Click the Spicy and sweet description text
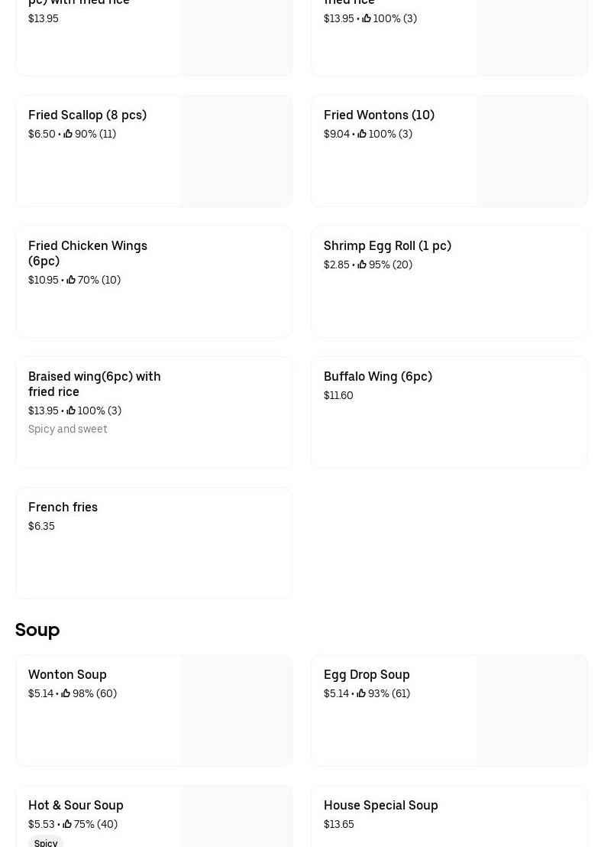The height and width of the screenshot is (847, 614). [x=68, y=429]
